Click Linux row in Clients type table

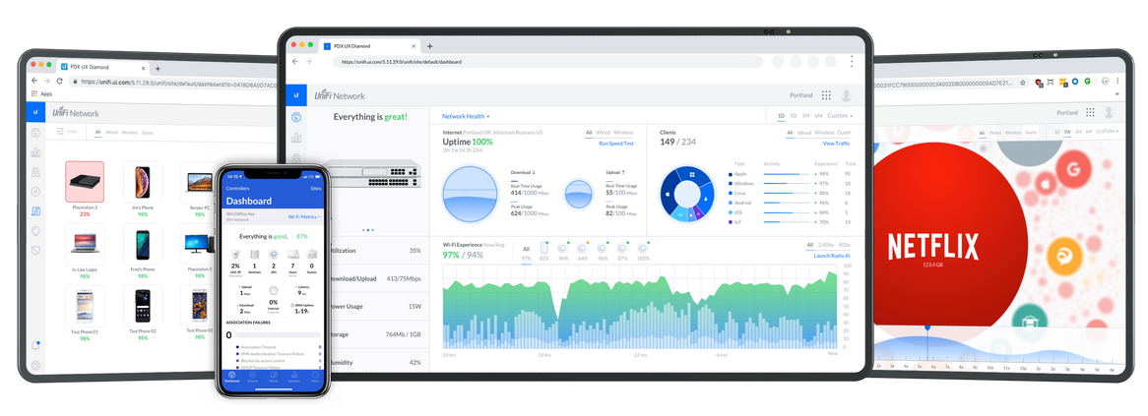pyautogui.click(x=791, y=193)
